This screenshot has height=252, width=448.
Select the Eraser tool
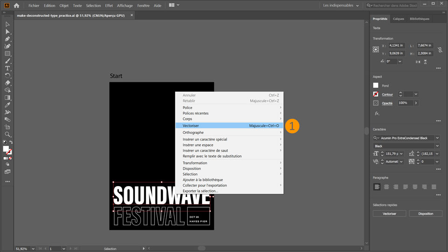7,83
